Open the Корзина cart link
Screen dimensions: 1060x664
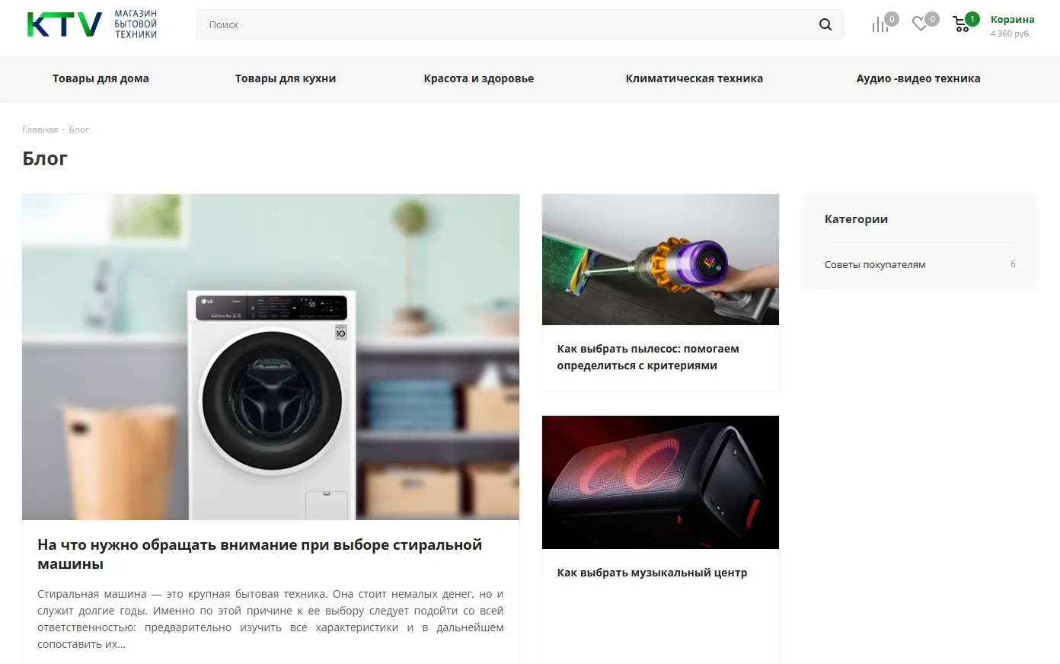1011,20
